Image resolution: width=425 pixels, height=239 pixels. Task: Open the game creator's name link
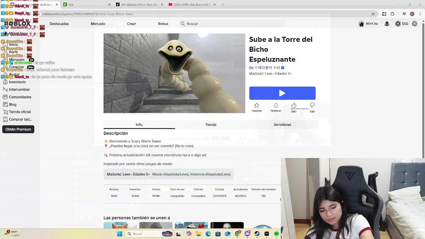267,68
